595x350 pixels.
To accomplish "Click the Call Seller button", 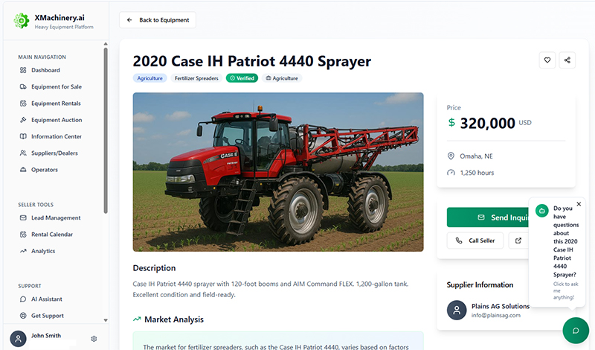I will [x=475, y=241].
